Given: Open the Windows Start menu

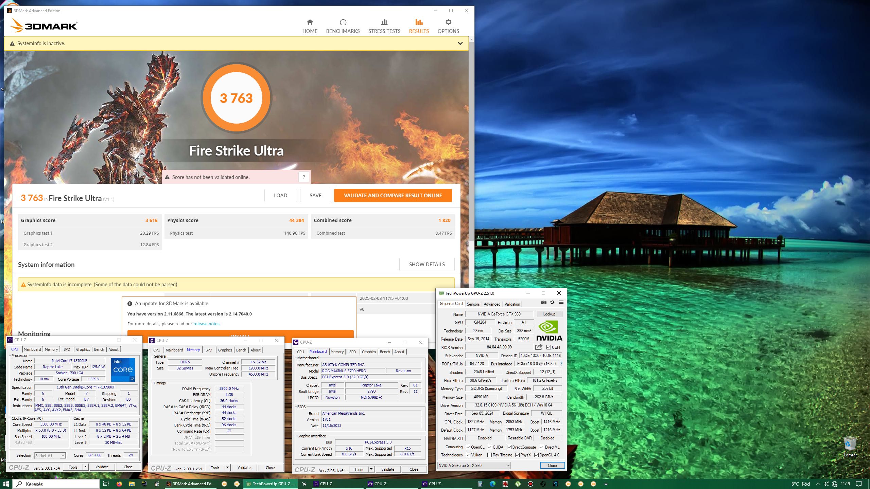Looking at the screenshot, I should (x=6, y=484).
